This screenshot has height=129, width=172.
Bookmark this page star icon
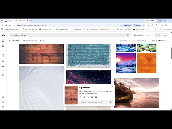(x=143, y=25)
